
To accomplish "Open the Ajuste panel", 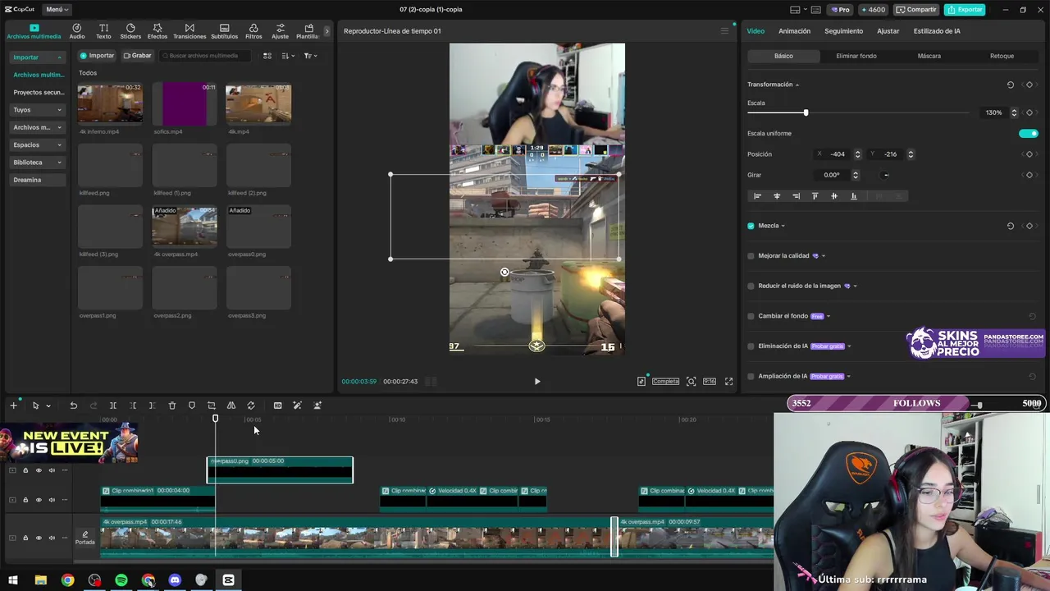I will click(280, 31).
